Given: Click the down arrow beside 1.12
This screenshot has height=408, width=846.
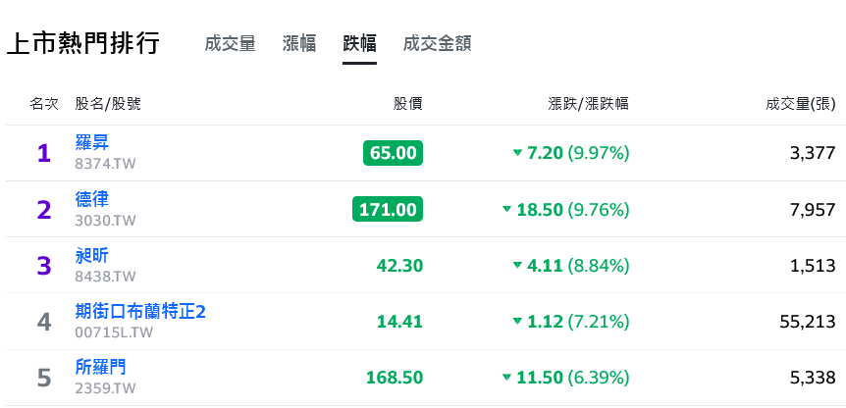Looking at the screenshot, I should (x=517, y=322).
